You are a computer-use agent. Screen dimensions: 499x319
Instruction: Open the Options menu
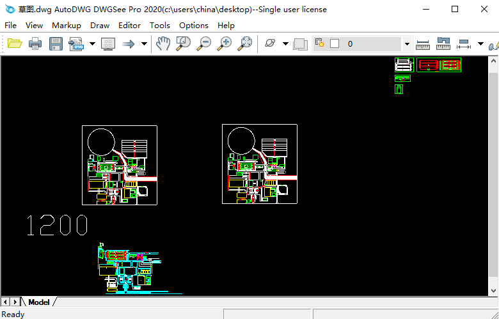[193, 26]
